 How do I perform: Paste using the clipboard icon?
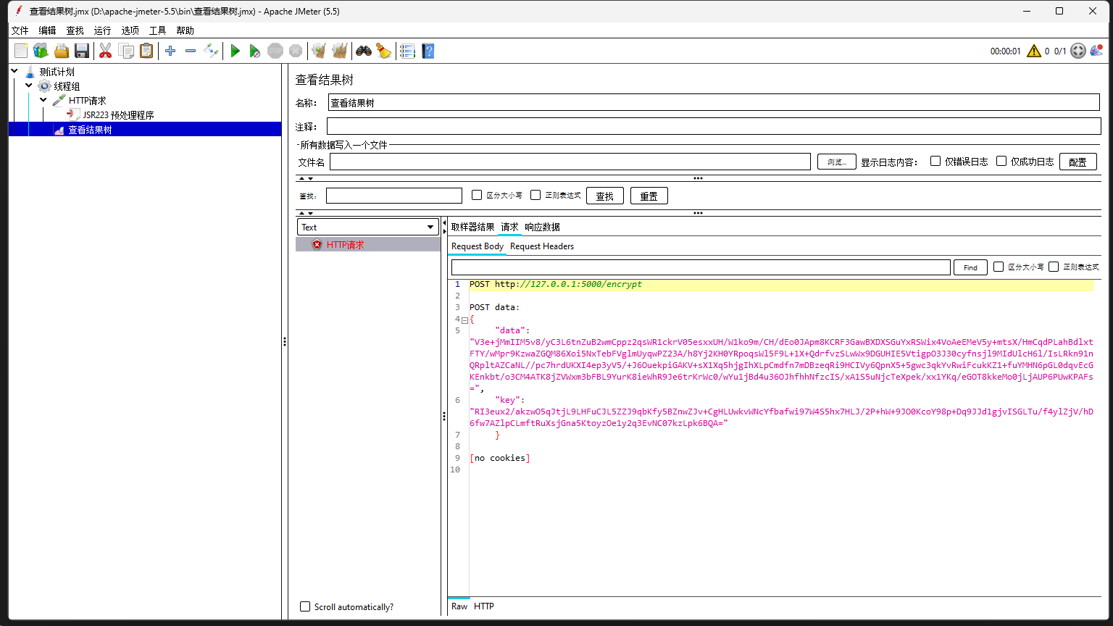click(146, 51)
